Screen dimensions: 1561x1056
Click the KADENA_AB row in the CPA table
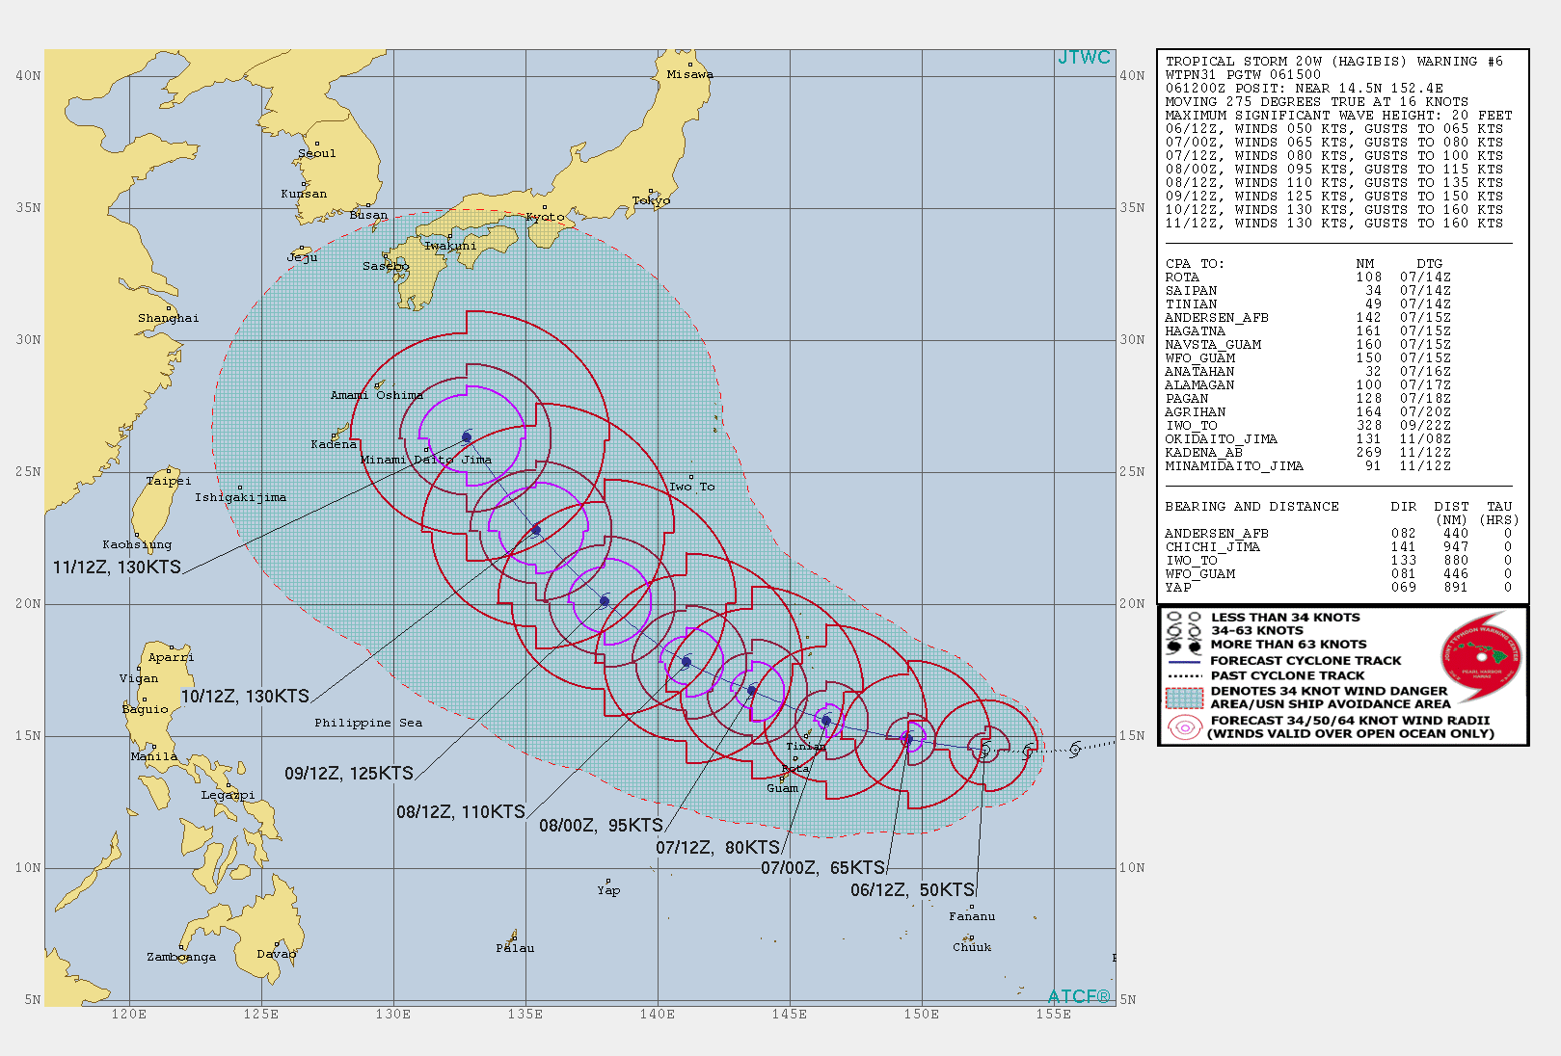point(1307,452)
